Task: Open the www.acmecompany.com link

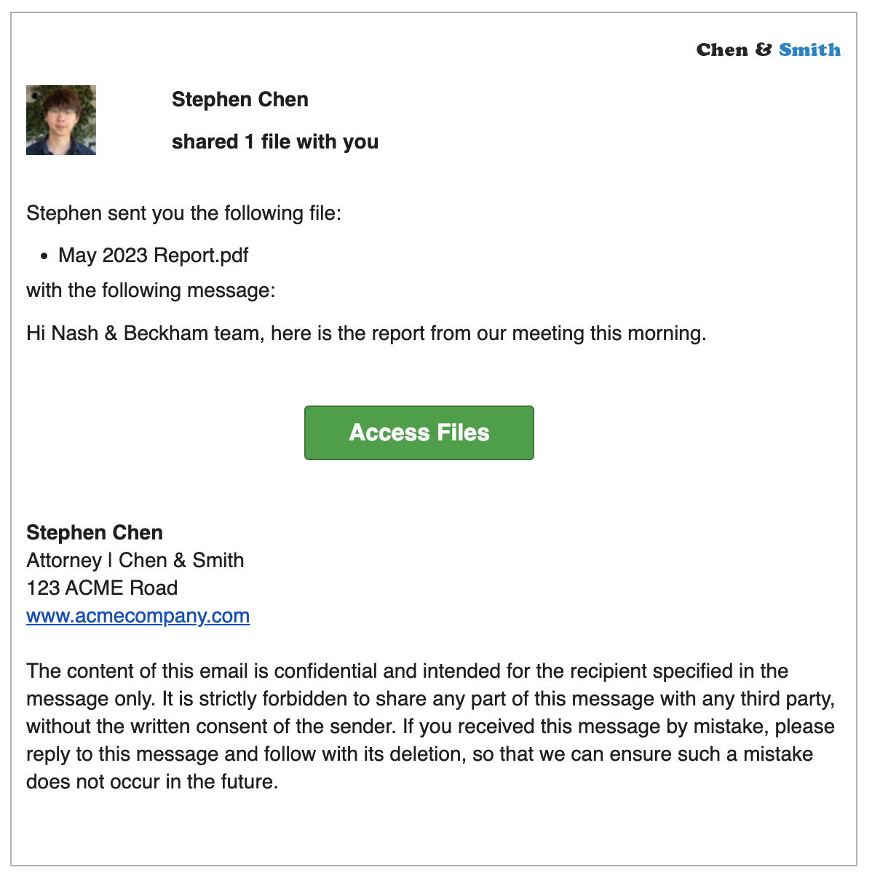Action: coord(138,615)
